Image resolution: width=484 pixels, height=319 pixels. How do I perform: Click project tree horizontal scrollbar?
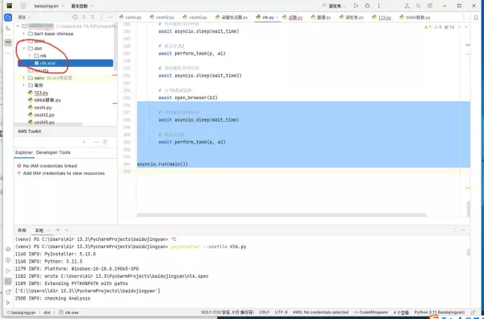tap(48, 124)
